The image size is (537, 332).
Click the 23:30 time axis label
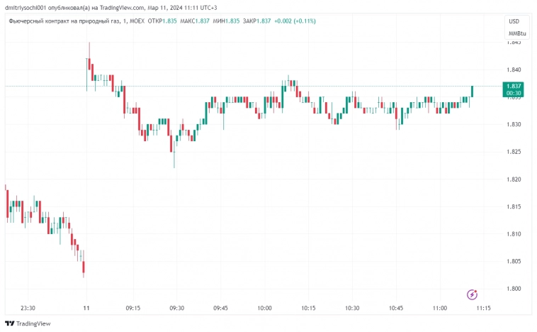click(28, 309)
